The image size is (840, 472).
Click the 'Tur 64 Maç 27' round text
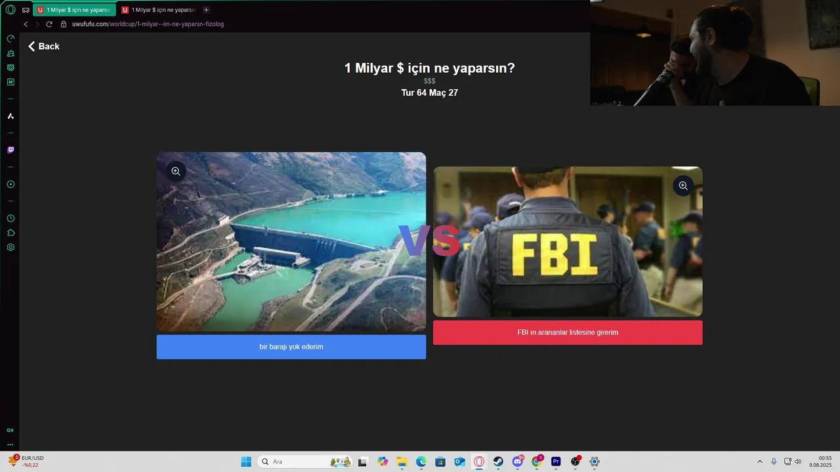[430, 93]
